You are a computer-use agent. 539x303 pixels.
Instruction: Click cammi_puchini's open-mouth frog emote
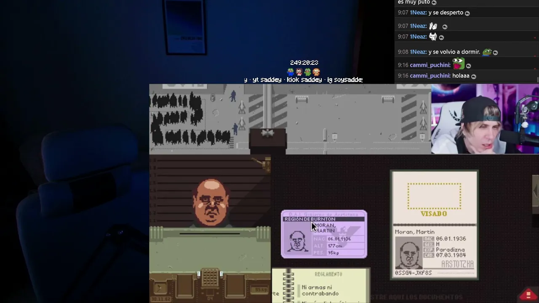click(x=458, y=64)
